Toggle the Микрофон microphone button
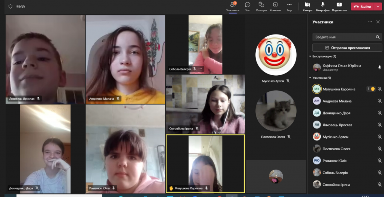 coord(322,5)
